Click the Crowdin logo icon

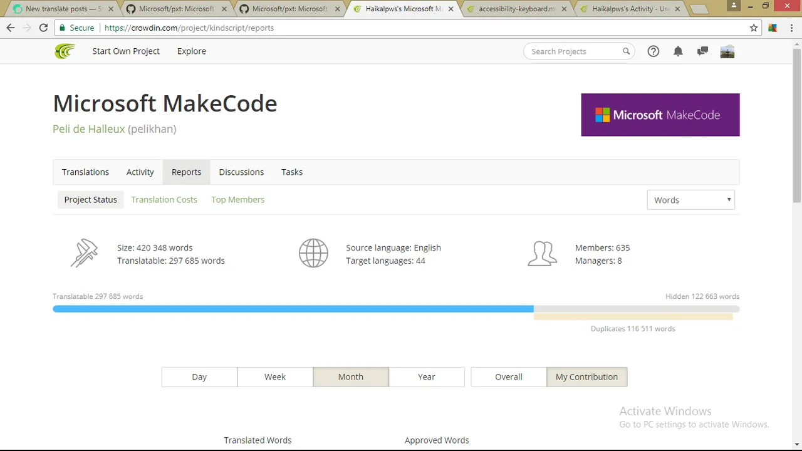point(65,51)
